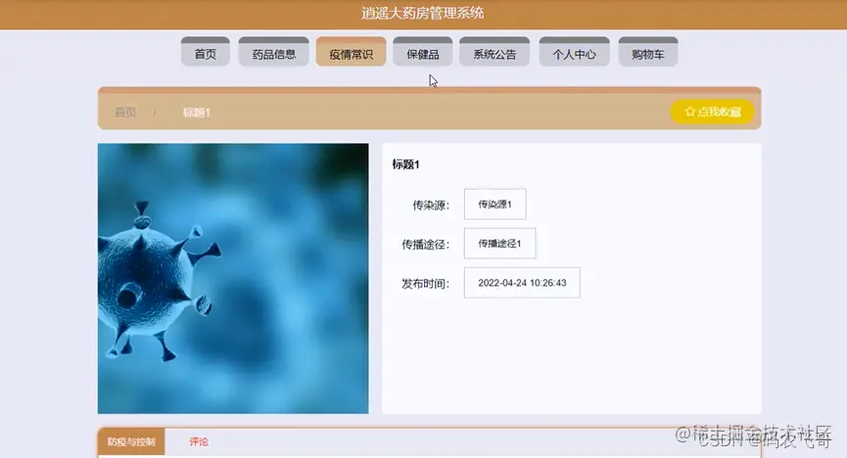Open the 保健品 tab

pyautogui.click(x=422, y=52)
